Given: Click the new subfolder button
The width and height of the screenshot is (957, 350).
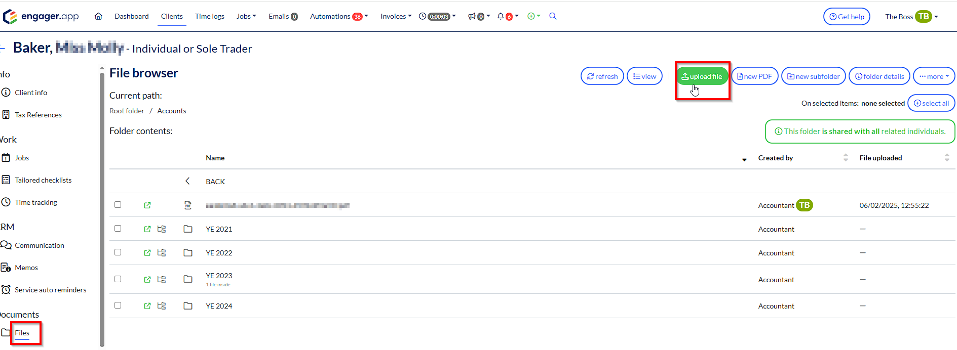Looking at the screenshot, I should pyautogui.click(x=813, y=76).
